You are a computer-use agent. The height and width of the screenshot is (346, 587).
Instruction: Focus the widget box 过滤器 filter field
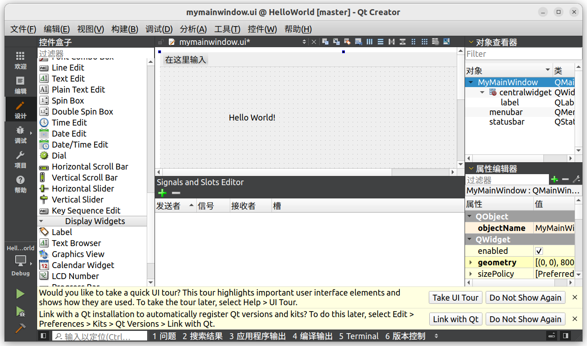pos(95,54)
